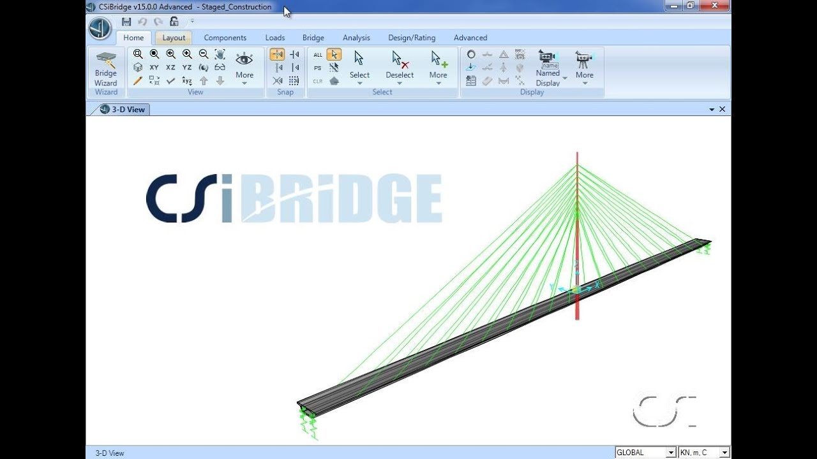The height and width of the screenshot is (459, 817).
Task: Expand the Select dropdown
Action: 359,68
